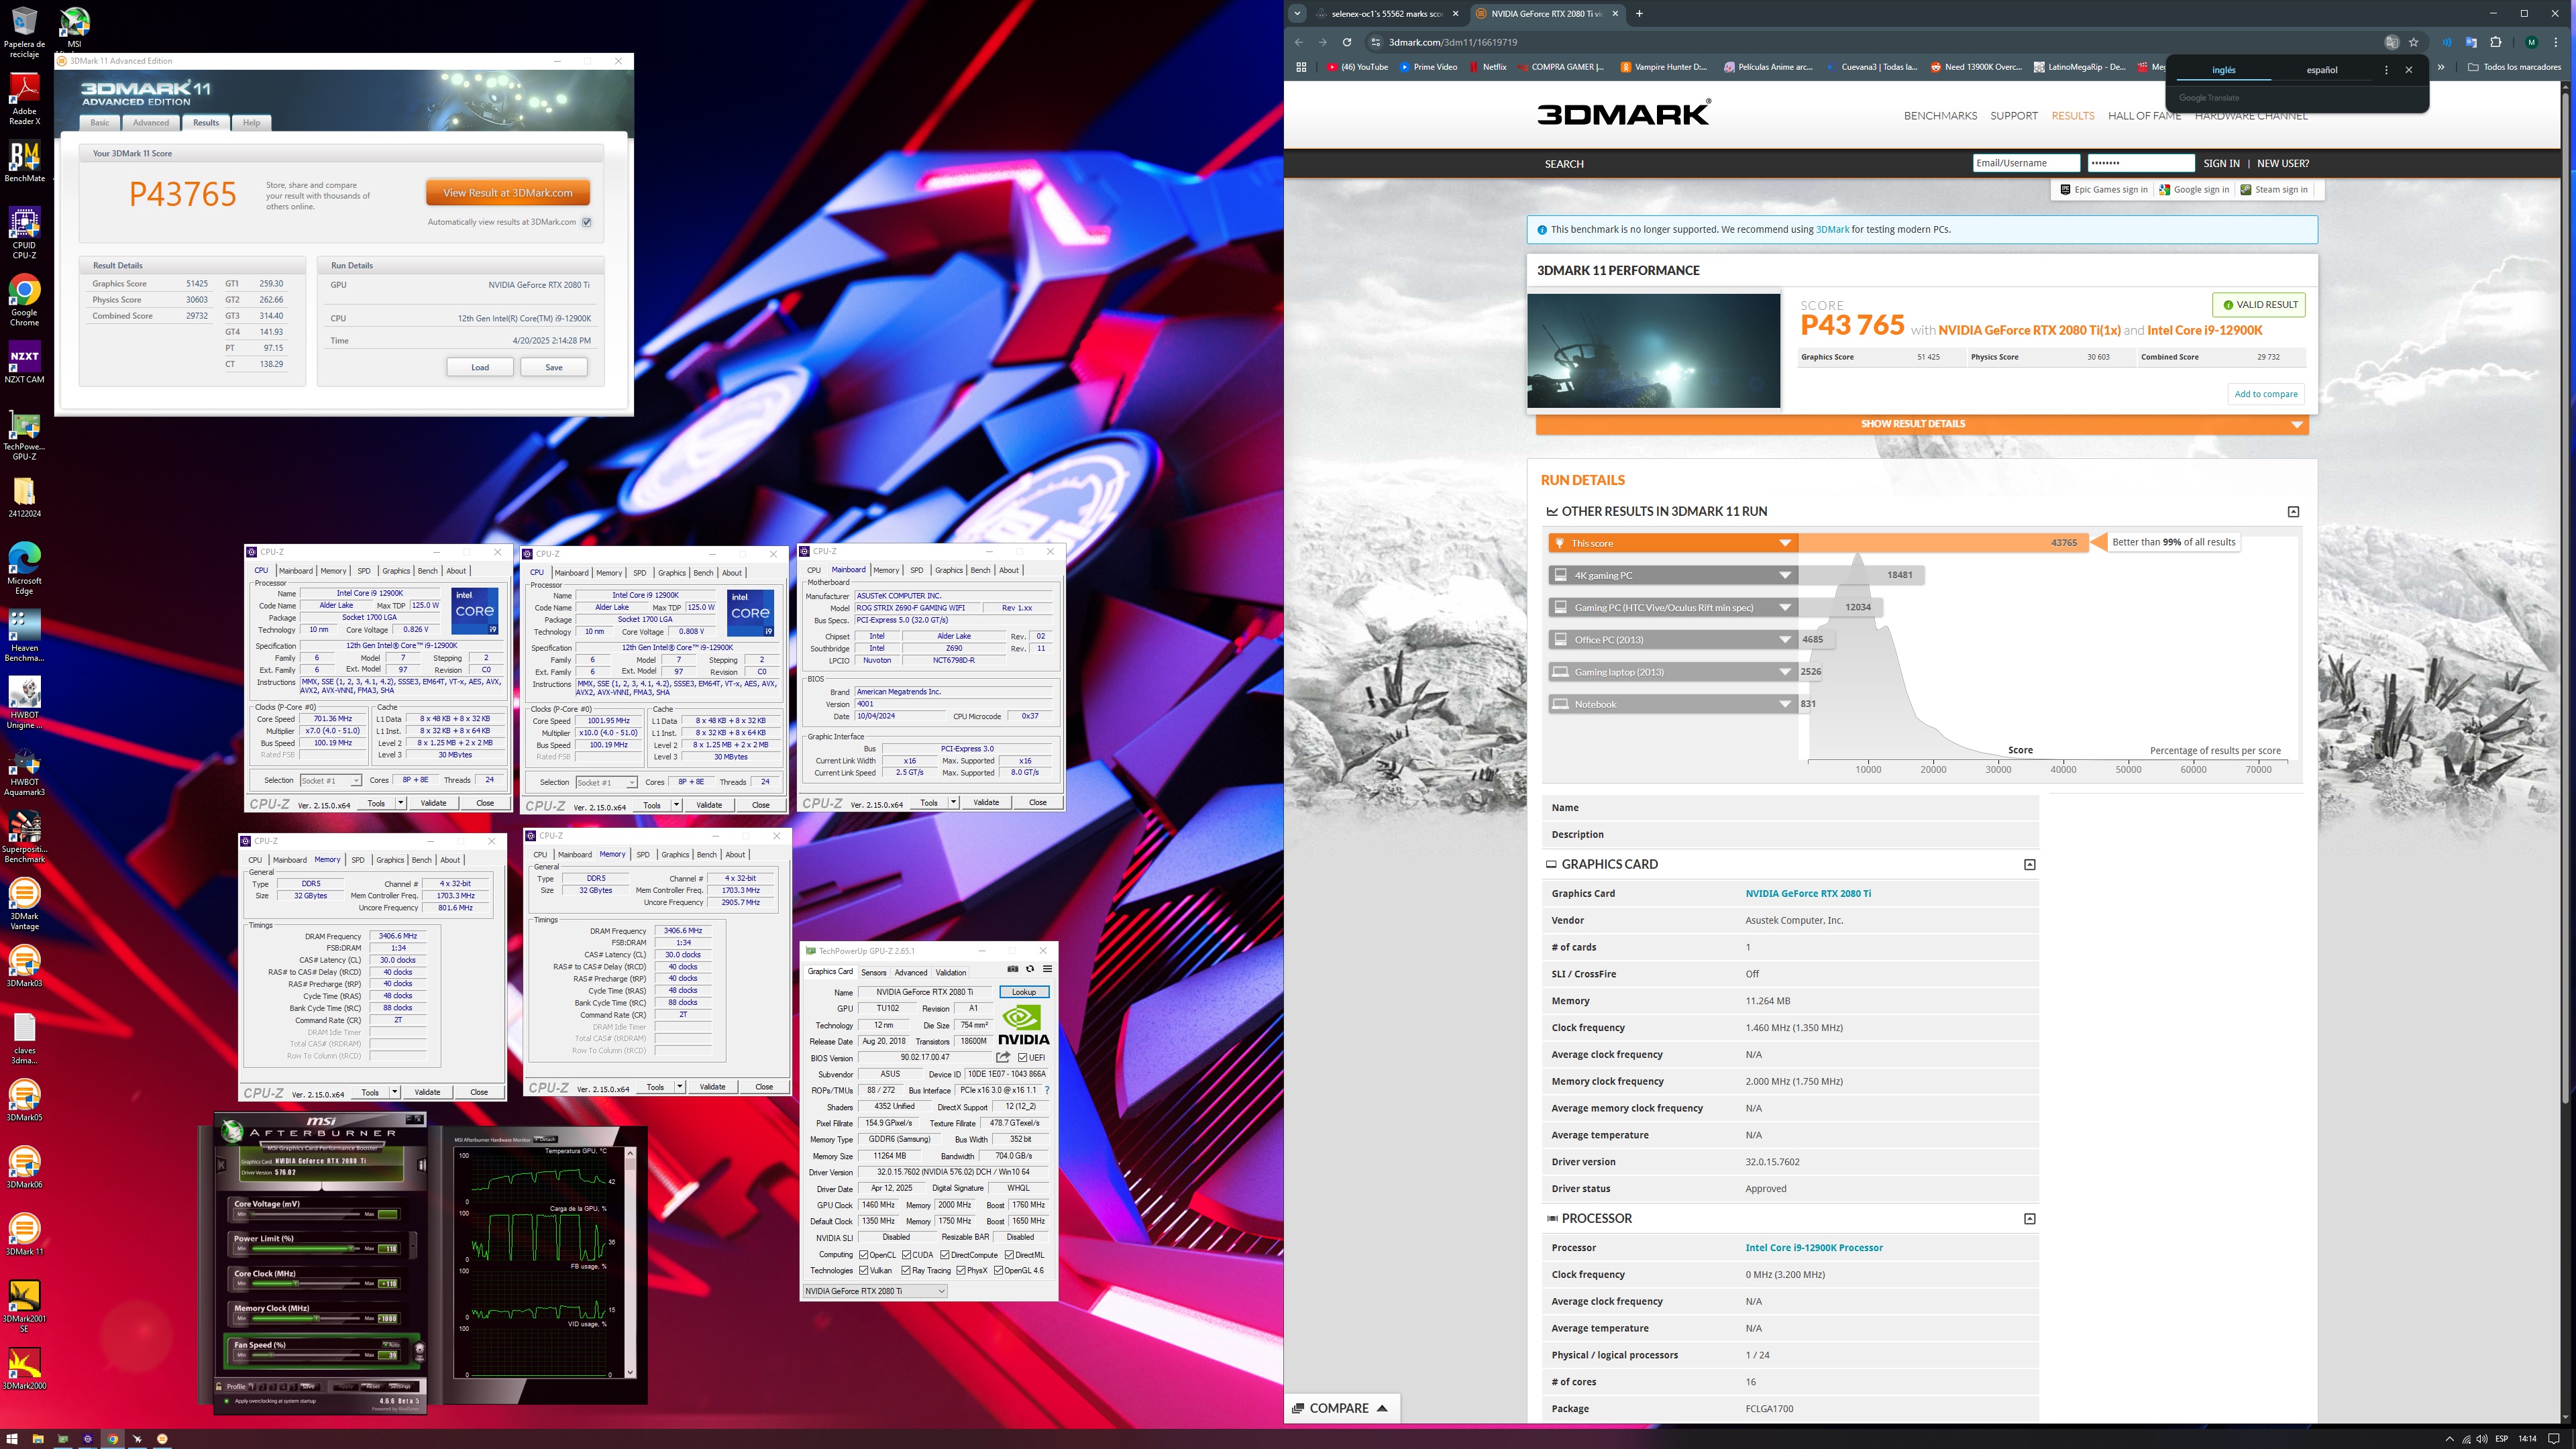Open the GPU-Z graphics card selector dropdown

875,1291
